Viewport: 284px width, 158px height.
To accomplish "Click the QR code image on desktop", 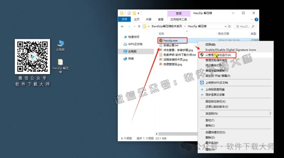I will click(32, 56).
